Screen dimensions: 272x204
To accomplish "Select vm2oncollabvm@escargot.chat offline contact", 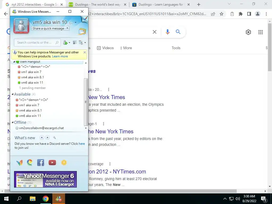I will [x=41, y=128].
